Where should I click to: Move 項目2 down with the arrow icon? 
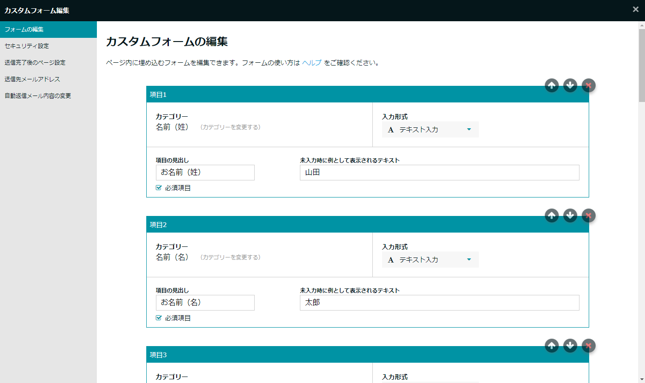point(570,215)
